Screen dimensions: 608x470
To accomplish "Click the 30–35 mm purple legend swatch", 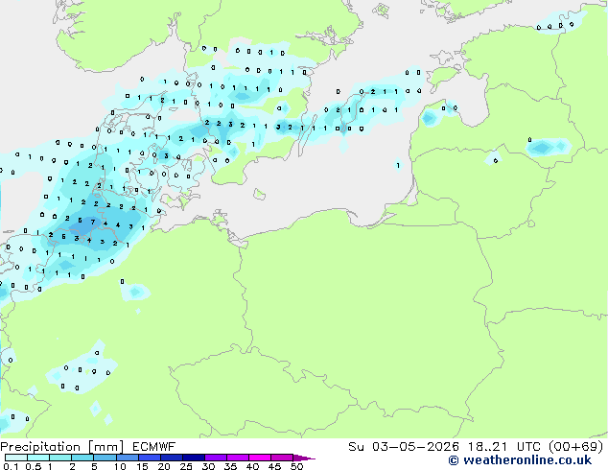I will point(216,458).
